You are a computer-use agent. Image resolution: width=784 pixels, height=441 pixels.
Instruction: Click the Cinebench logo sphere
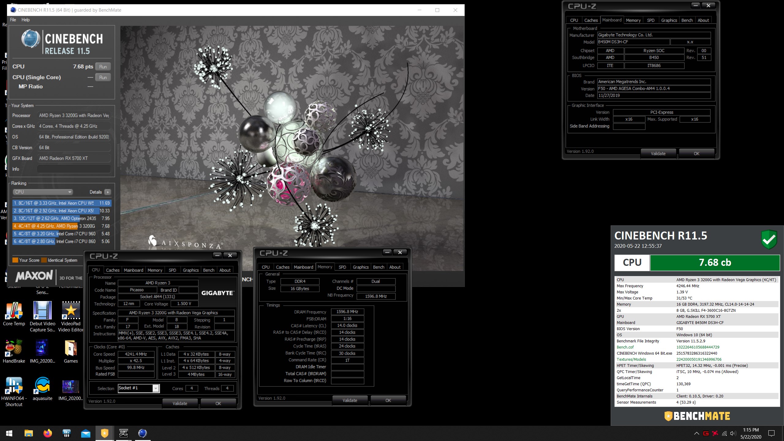click(x=30, y=39)
